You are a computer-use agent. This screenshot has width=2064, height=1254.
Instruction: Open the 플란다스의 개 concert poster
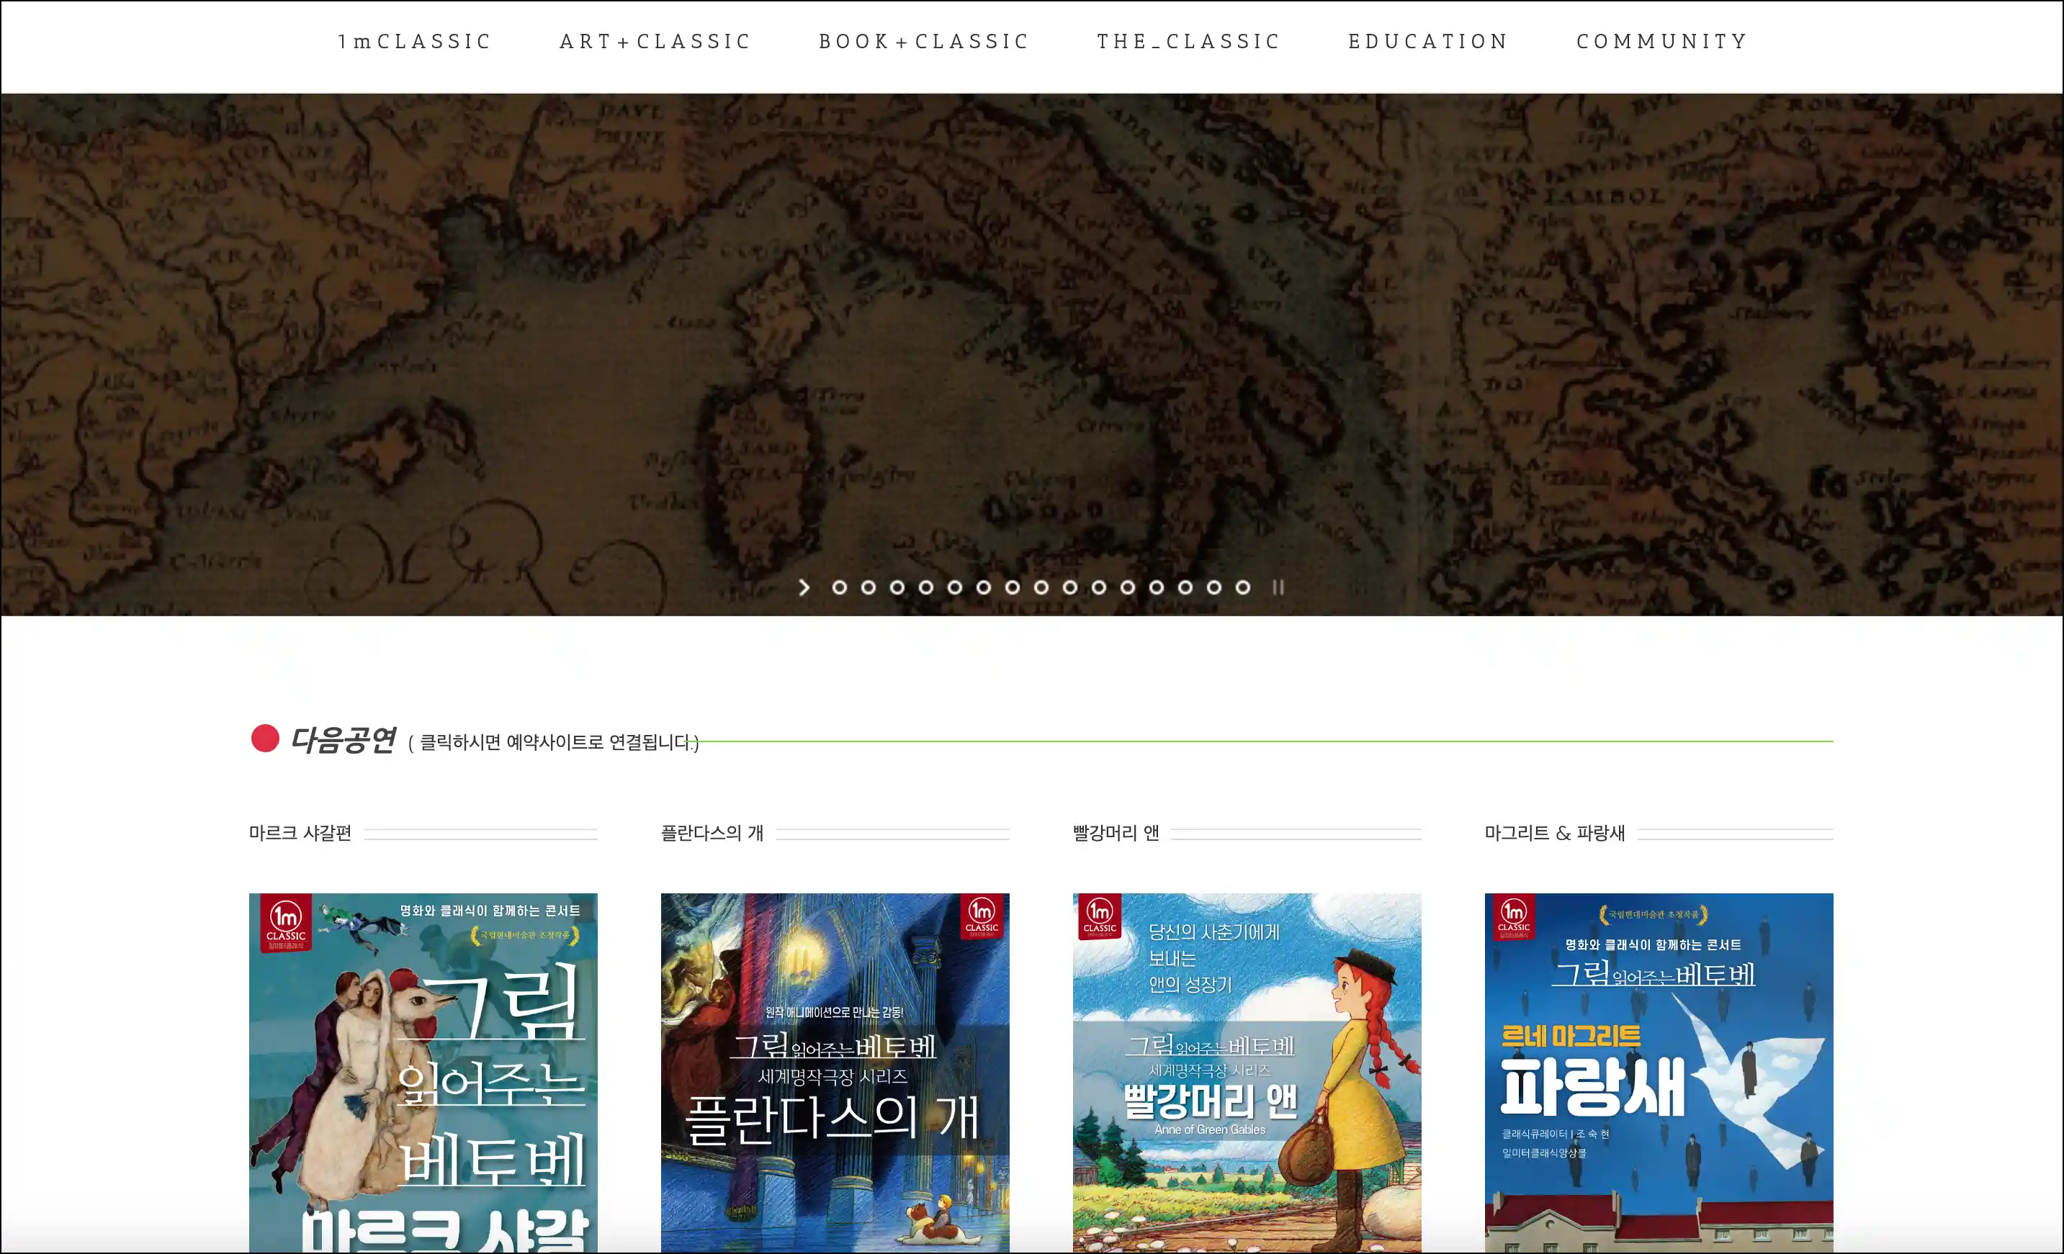coord(835,1073)
